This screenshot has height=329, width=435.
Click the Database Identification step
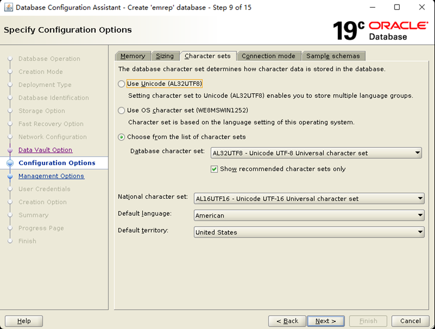(x=54, y=98)
